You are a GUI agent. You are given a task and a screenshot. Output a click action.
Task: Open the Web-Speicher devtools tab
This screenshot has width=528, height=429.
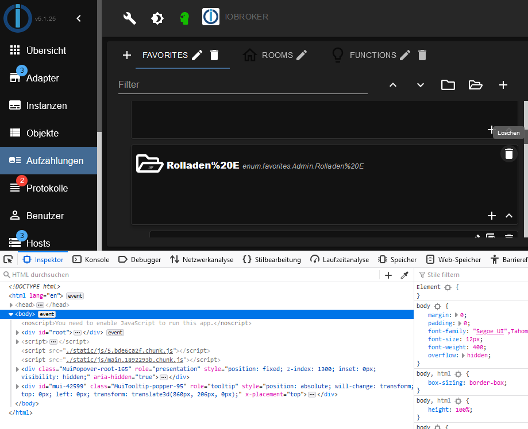tap(453, 260)
